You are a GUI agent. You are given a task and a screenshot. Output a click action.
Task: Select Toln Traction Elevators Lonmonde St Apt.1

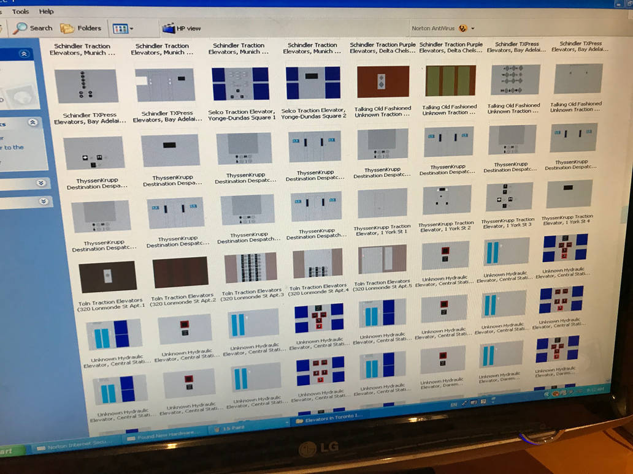click(x=107, y=277)
